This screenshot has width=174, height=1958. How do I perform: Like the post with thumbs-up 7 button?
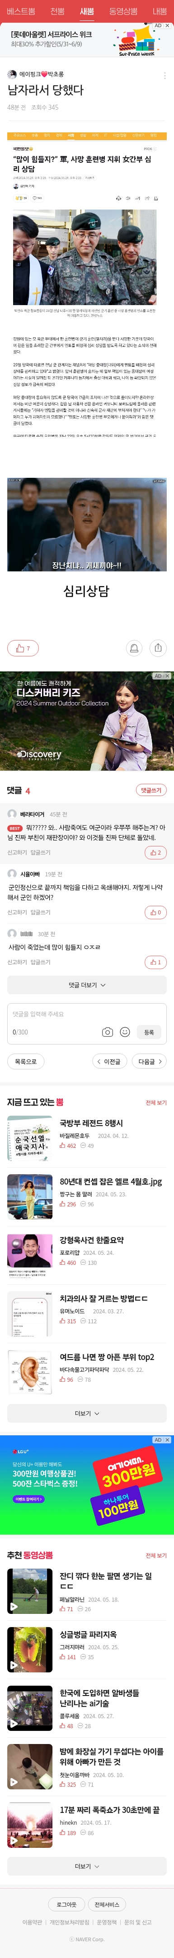point(23,647)
